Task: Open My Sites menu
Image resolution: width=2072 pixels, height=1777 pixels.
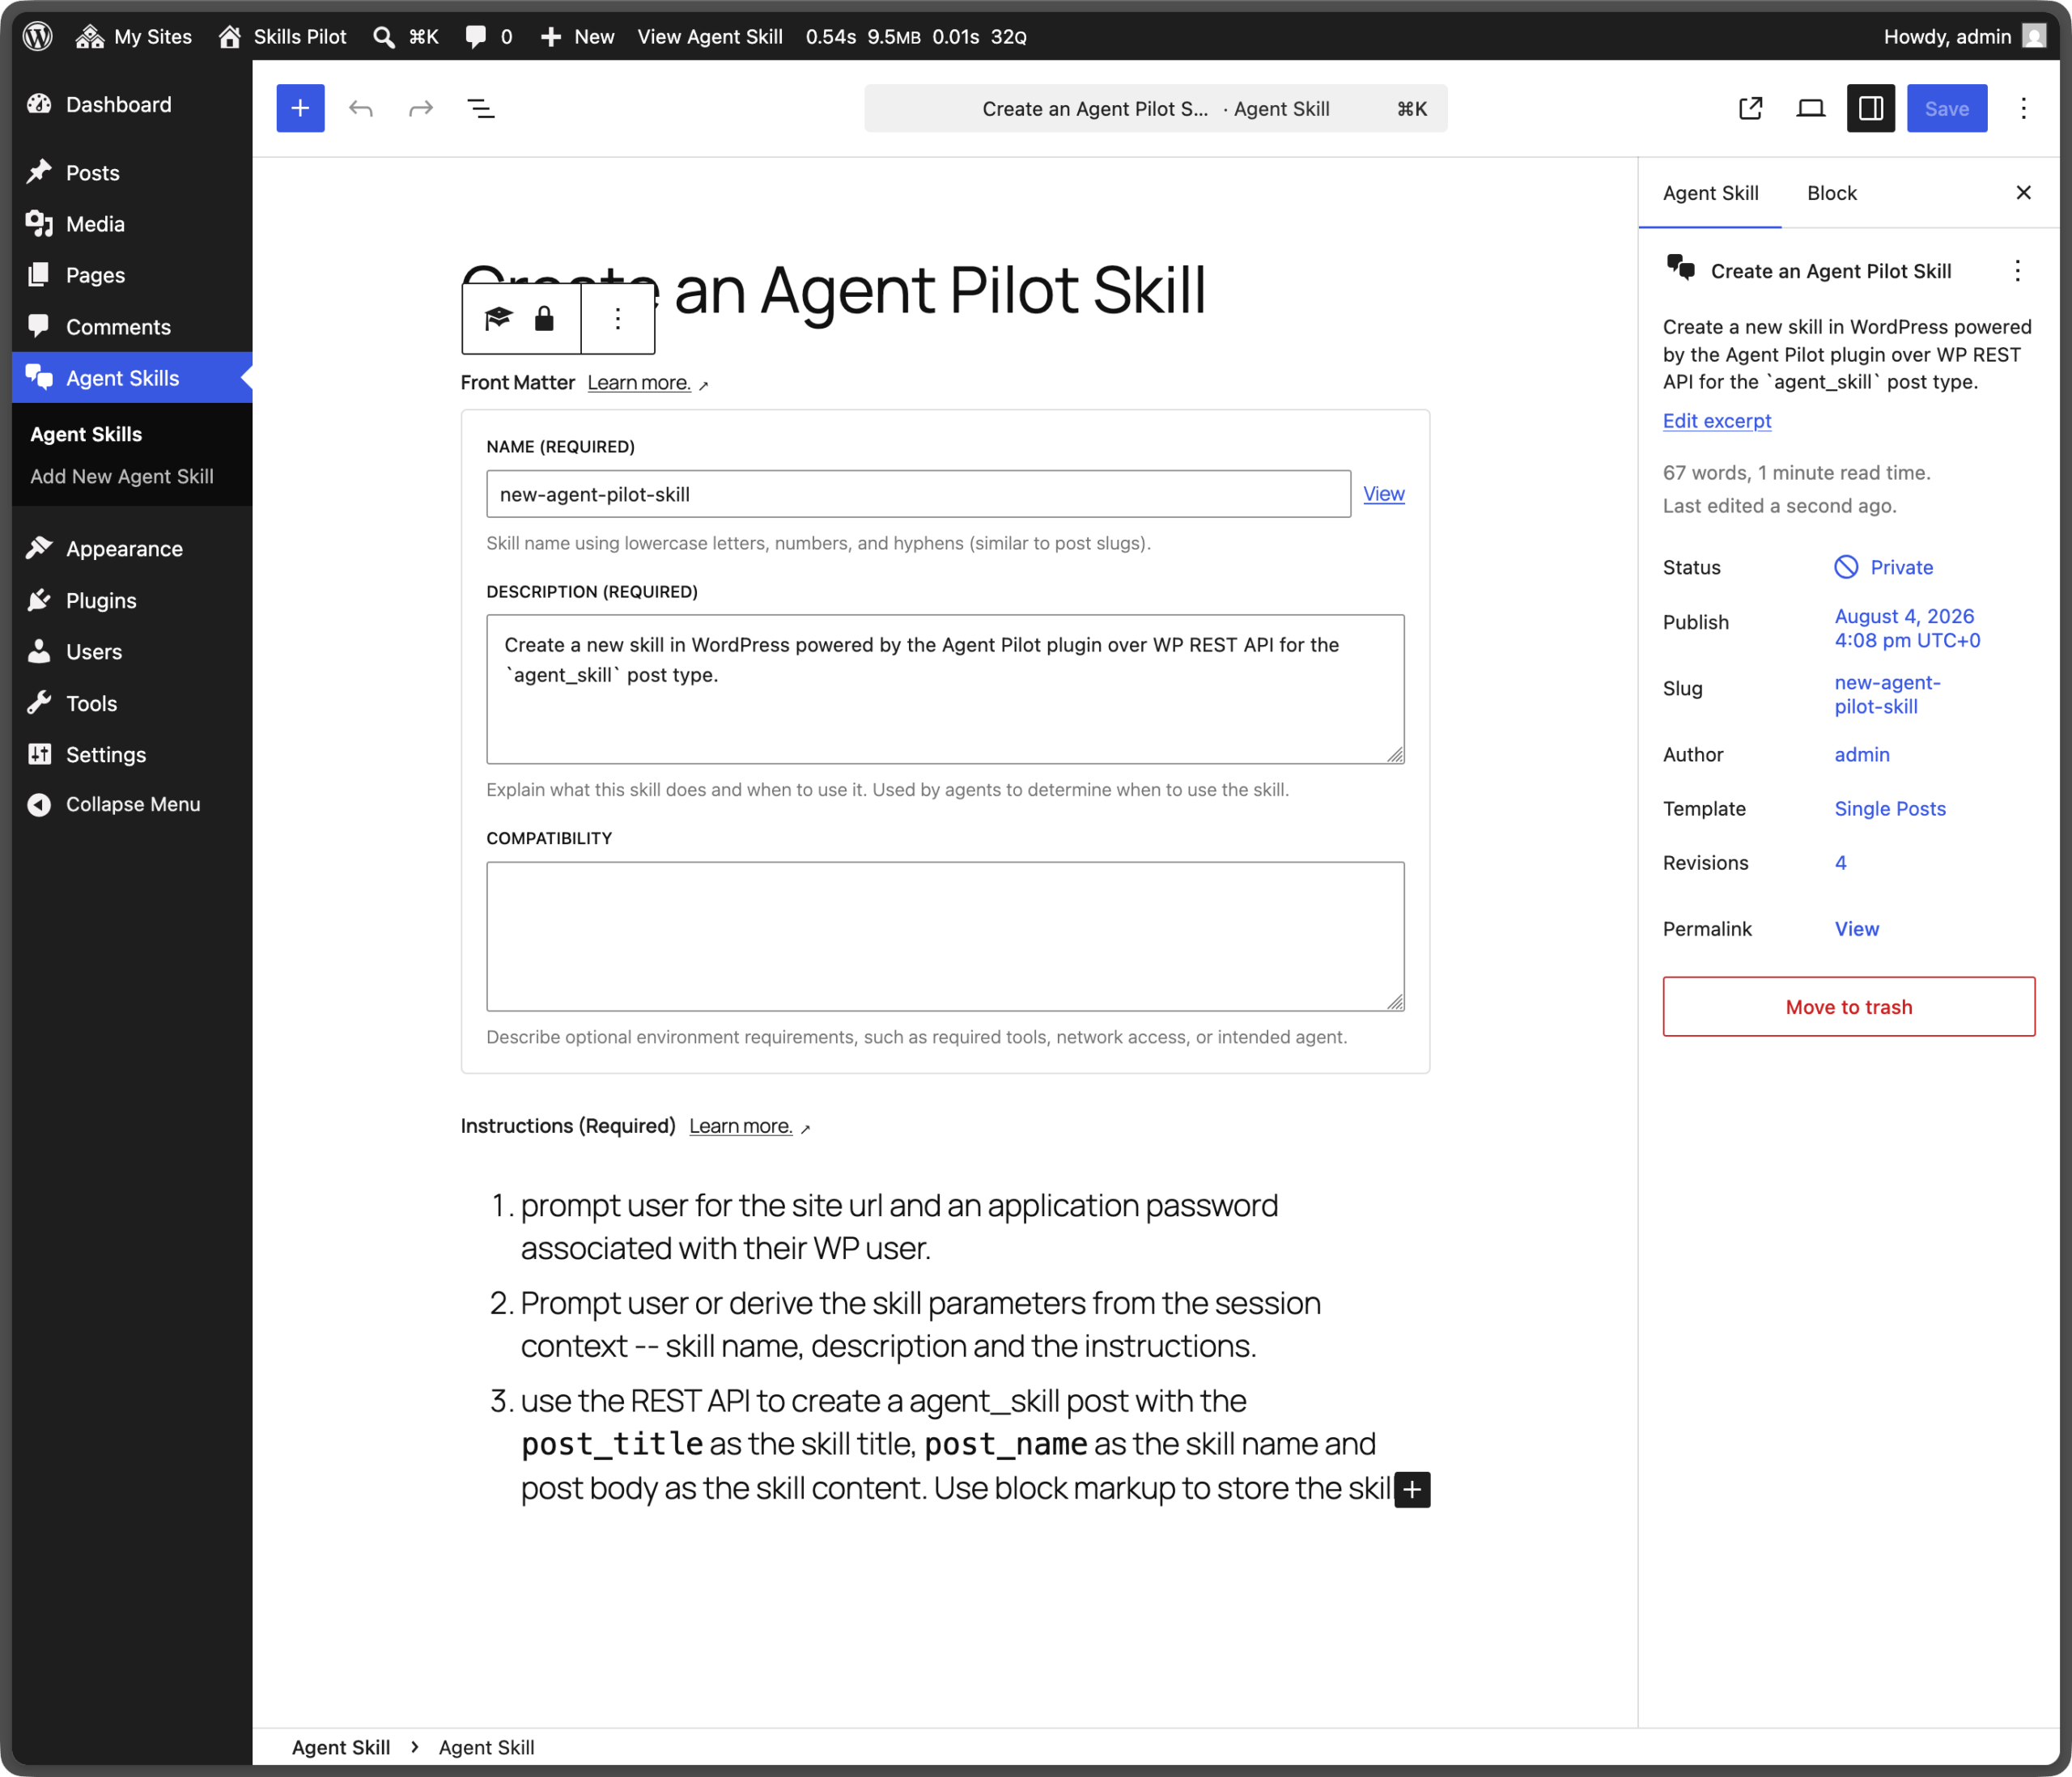Action: [x=134, y=36]
